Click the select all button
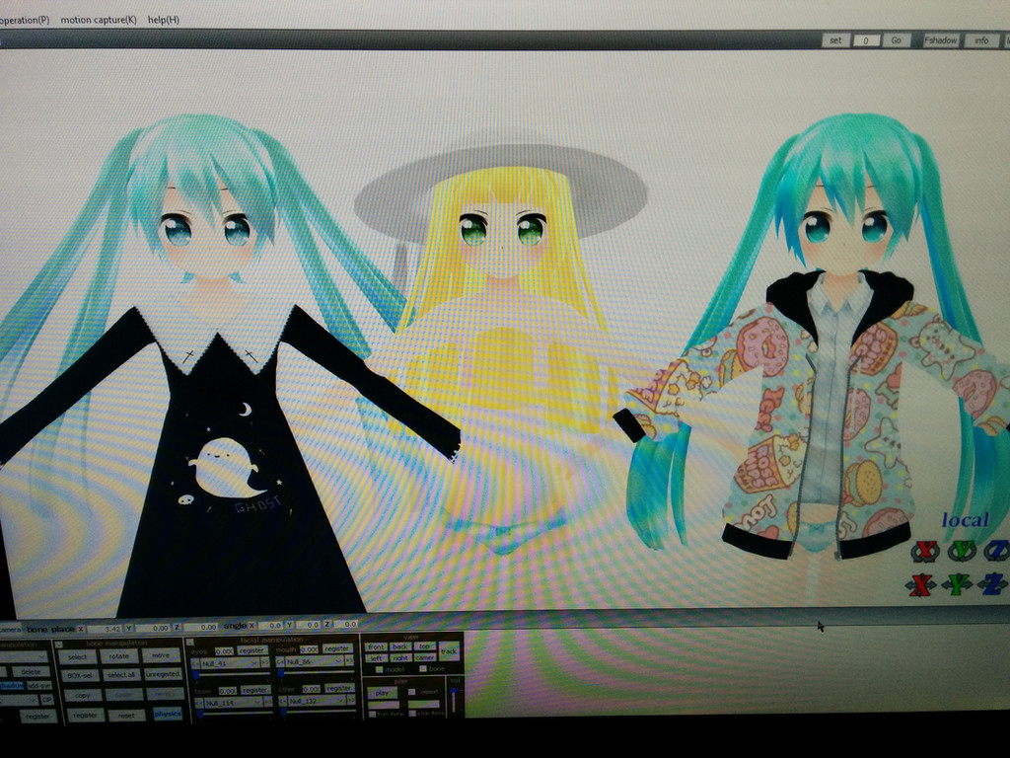This screenshot has height=758, width=1010. (x=121, y=675)
